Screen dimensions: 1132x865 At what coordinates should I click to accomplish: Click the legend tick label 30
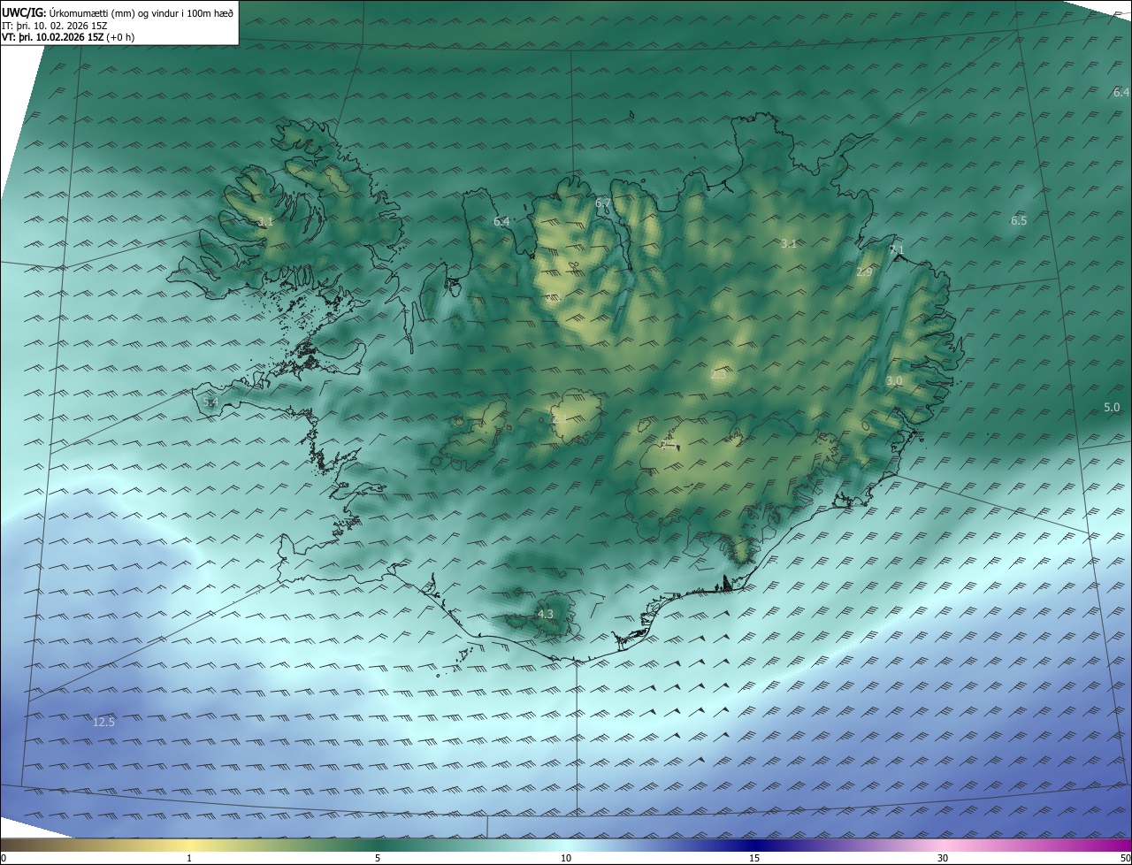point(943,858)
